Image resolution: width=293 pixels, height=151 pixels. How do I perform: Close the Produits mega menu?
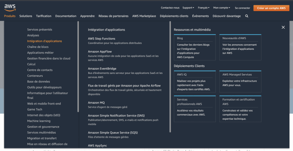tap(283, 27)
